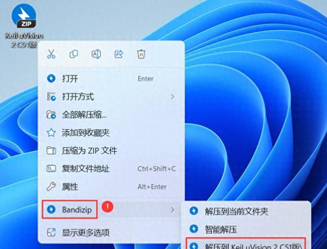Choose 智能解压 in Bandizip submenu

(246, 229)
